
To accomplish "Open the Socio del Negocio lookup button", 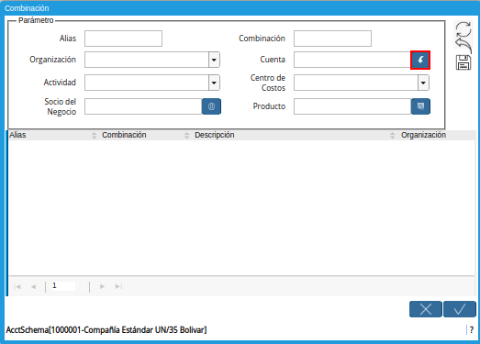I will tap(211, 106).
